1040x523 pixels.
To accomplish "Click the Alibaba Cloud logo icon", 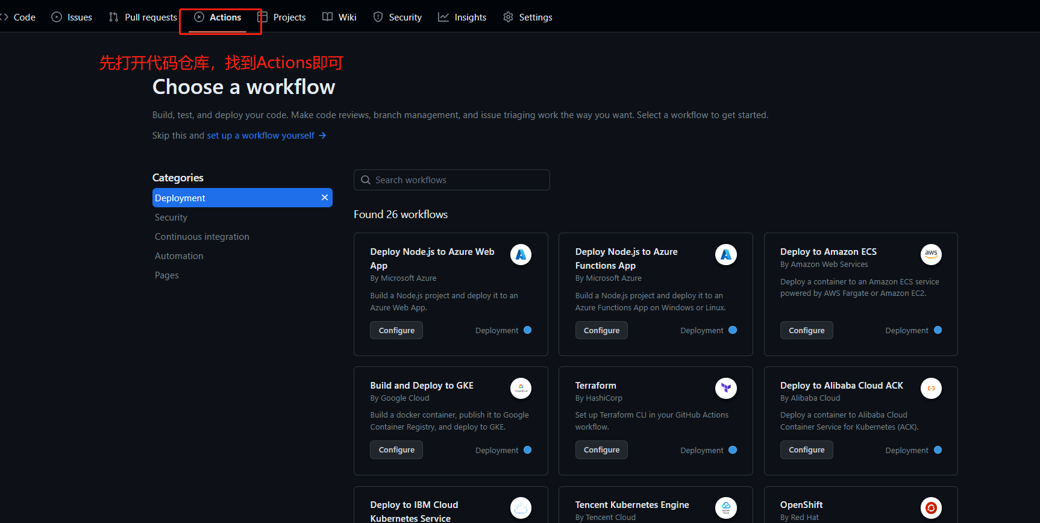I will click(x=931, y=388).
